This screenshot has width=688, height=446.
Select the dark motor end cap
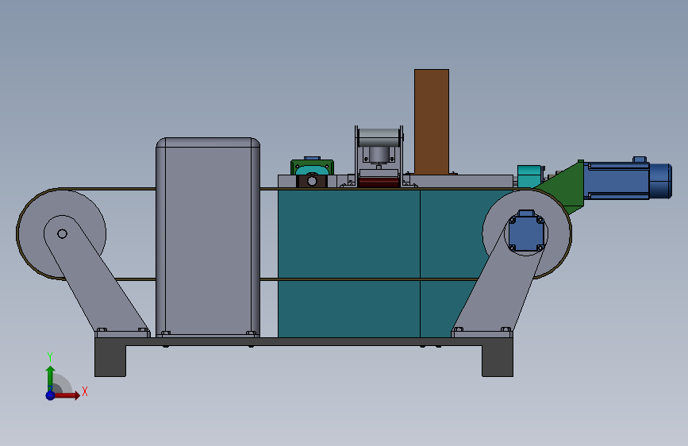(x=660, y=181)
